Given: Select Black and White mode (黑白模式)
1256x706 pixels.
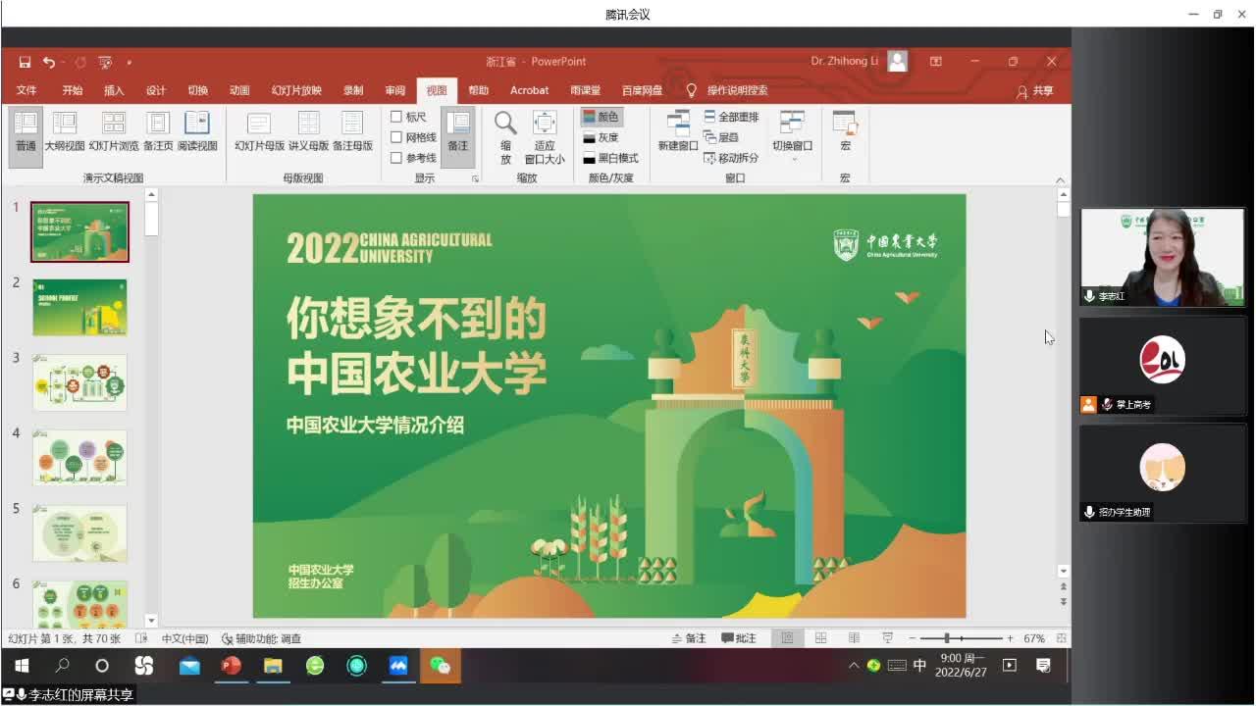Looking at the screenshot, I should (610, 158).
